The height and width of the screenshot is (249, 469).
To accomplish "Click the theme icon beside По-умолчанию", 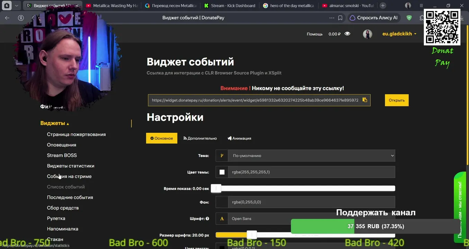I will pos(222,156).
